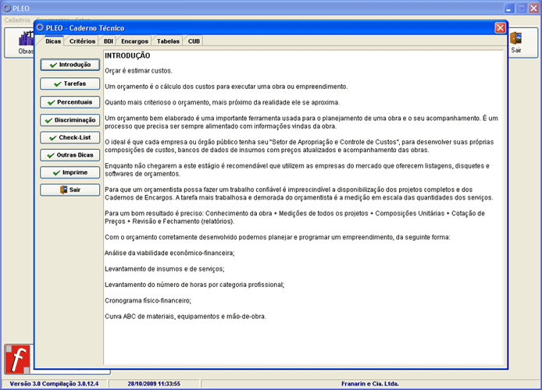Click 'Análise da viabilidade econômico-financeira;' line
542x390 pixels.
click(x=169, y=253)
